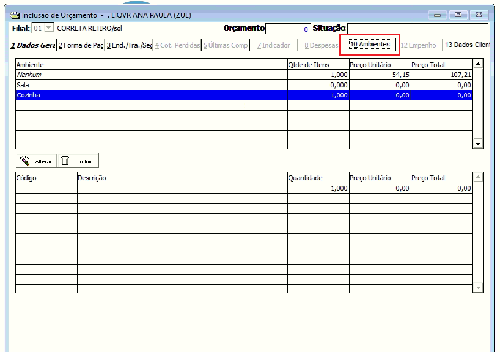Click Preço Total header in items grid
The image size is (500, 352).
tap(442, 178)
